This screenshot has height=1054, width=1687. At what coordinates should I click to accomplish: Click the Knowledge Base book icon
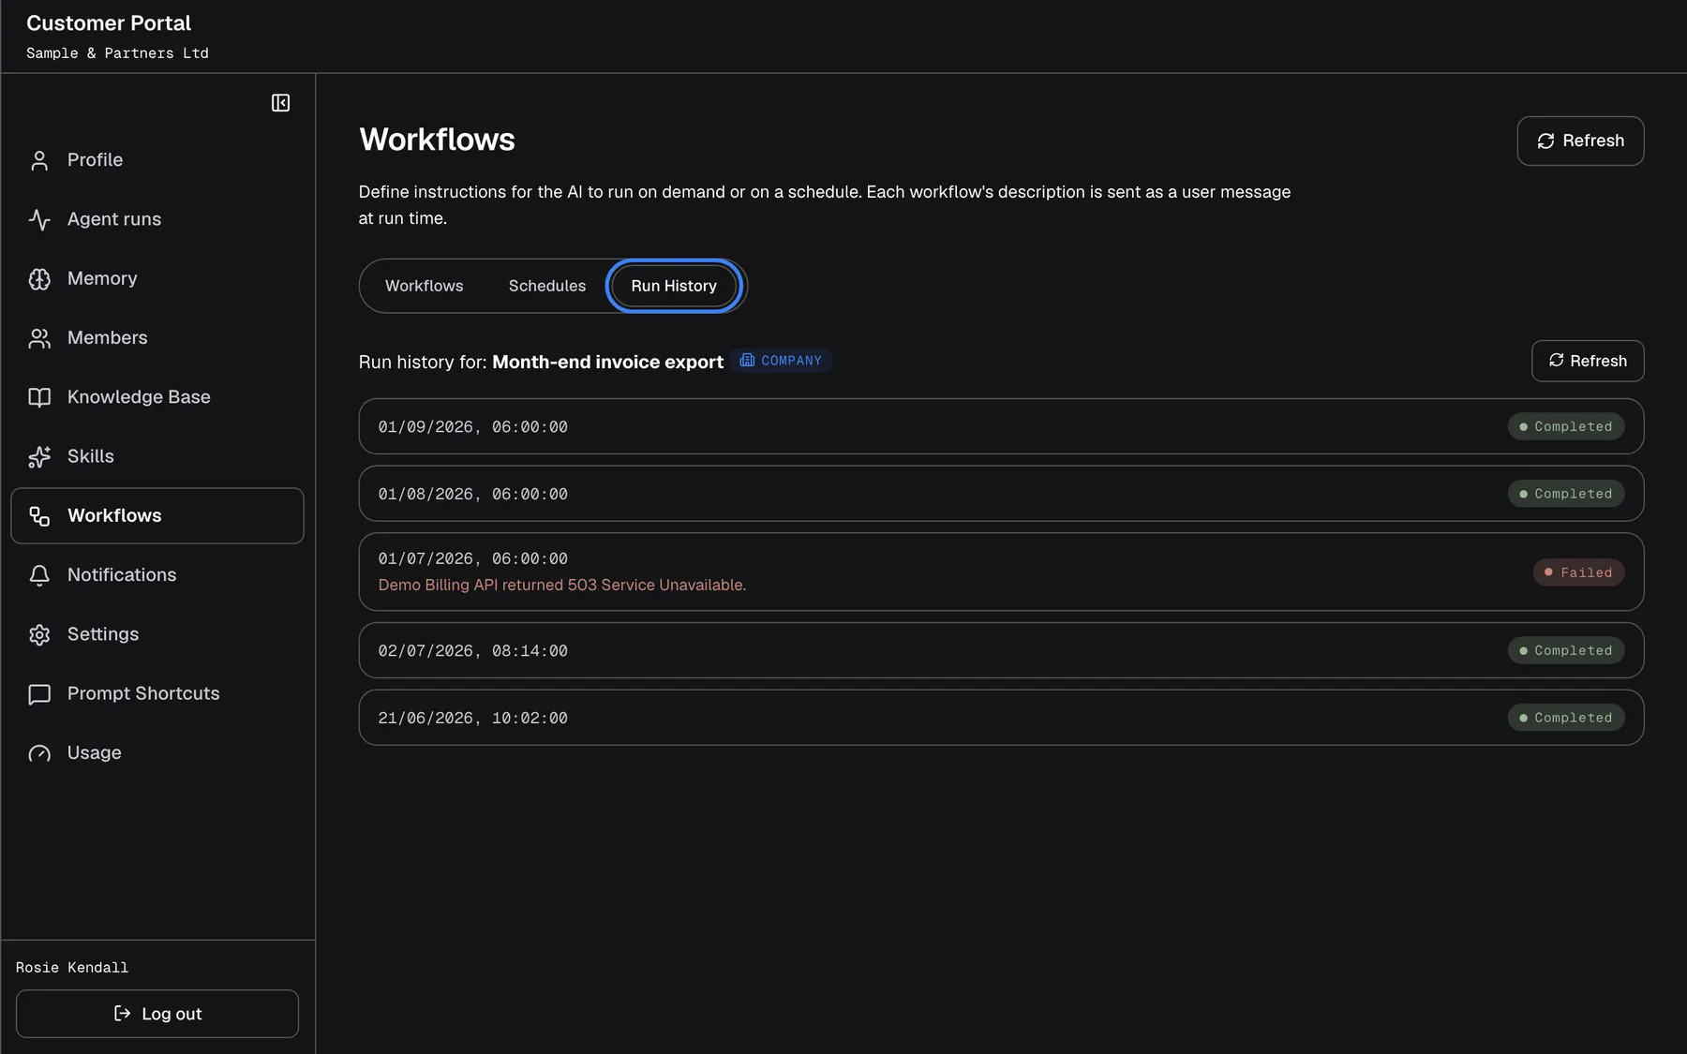coord(39,397)
